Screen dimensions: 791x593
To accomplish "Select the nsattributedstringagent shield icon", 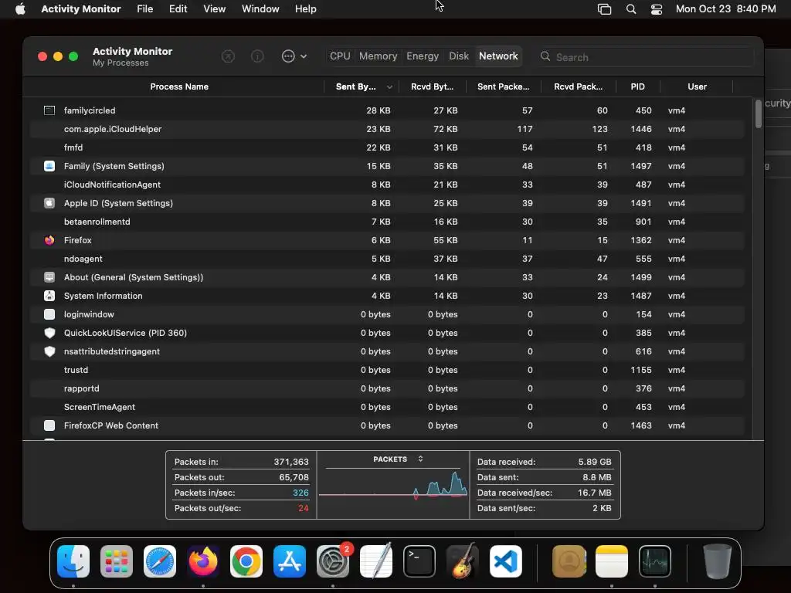I will coord(49,351).
